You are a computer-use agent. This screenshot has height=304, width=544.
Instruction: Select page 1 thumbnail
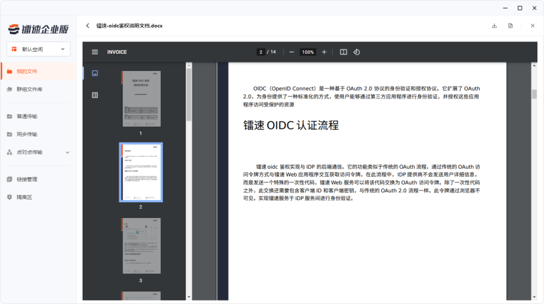[x=141, y=99]
